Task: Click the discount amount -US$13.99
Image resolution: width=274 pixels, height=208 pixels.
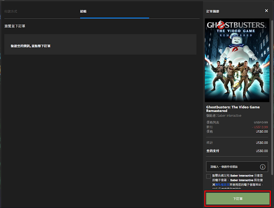Action: [x=260, y=127]
